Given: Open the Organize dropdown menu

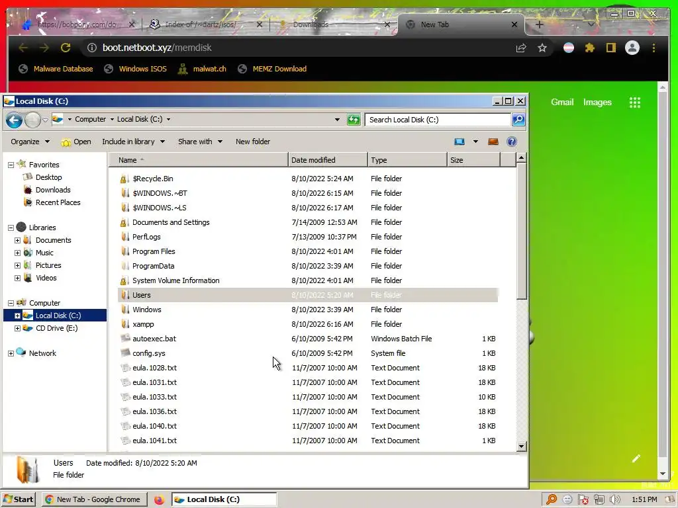Looking at the screenshot, I should click(x=30, y=142).
